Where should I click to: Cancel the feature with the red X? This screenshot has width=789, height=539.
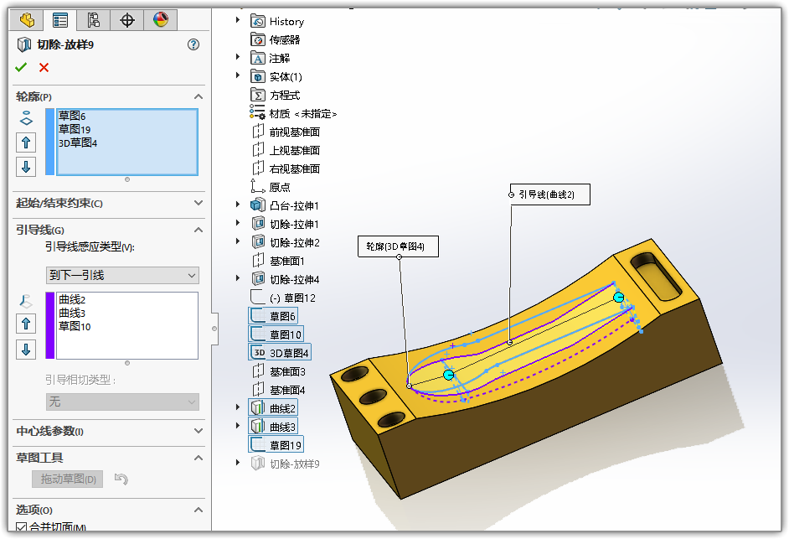pyautogui.click(x=44, y=68)
